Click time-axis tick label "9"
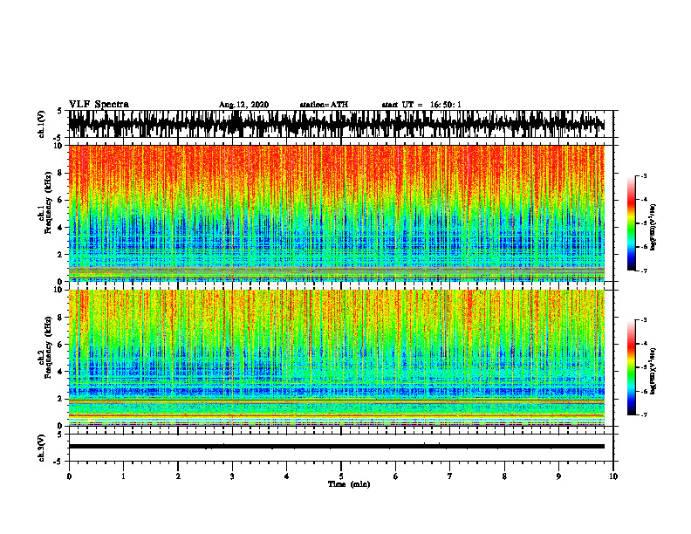This screenshot has height=534, width=691. tap(558, 476)
